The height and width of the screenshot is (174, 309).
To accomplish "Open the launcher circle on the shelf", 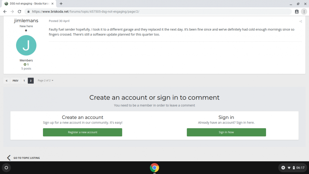I will (6, 168).
